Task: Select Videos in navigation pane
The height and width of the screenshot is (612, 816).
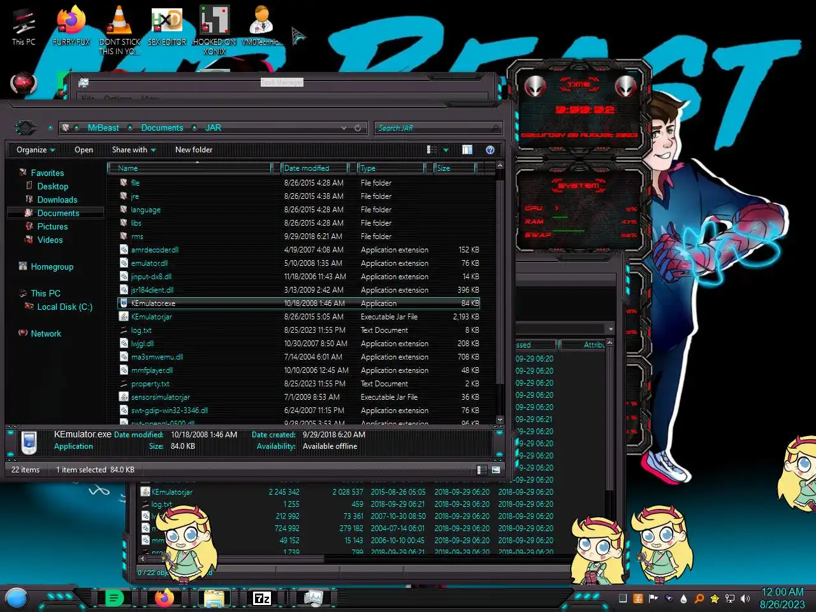Action: coord(50,240)
